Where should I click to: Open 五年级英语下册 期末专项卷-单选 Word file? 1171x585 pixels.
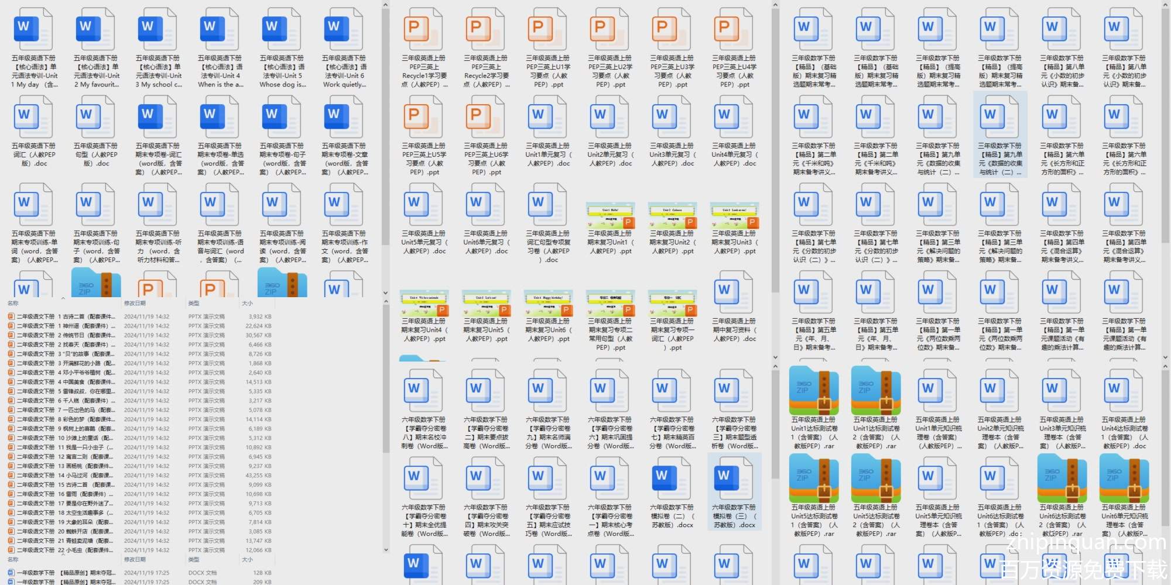pyautogui.click(x=220, y=135)
